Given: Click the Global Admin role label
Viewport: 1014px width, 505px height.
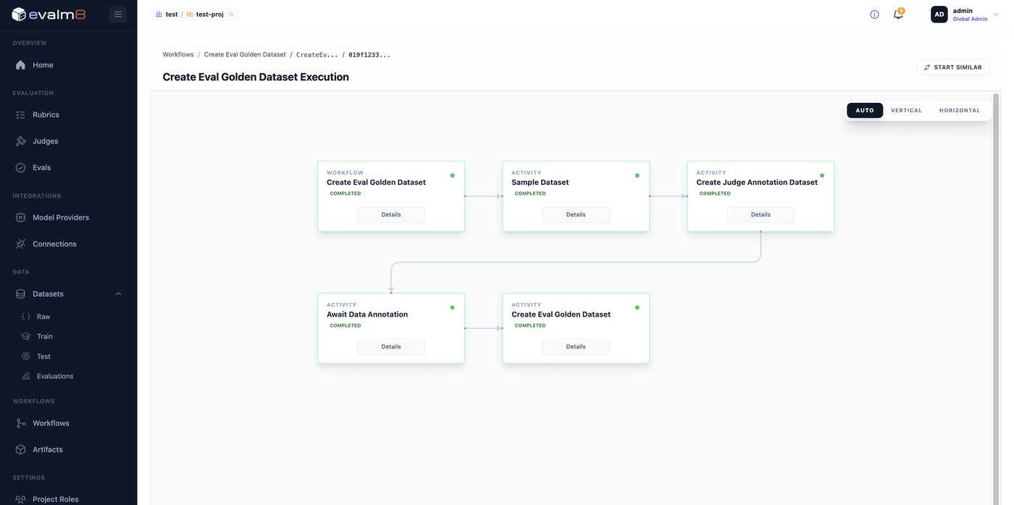Looking at the screenshot, I should tap(970, 19).
